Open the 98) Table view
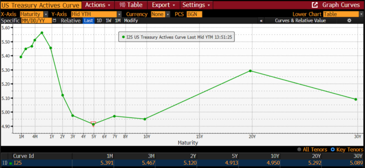The height and width of the screenshot is (168, 365). 131,5
